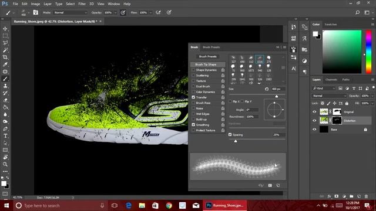Image resolution: width=376 pixels, height=211 pixels.
Task: Disable the Smoothing checkbox
Action: coord(193,125)
